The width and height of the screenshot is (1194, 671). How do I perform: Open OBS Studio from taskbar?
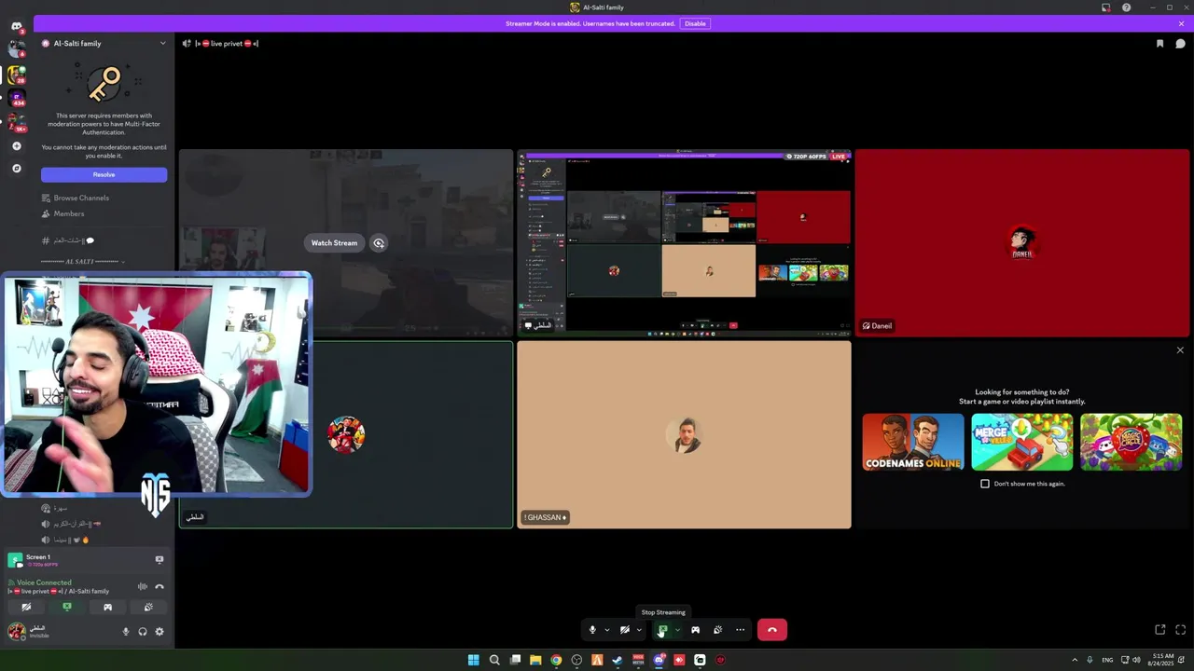(576, 660)
